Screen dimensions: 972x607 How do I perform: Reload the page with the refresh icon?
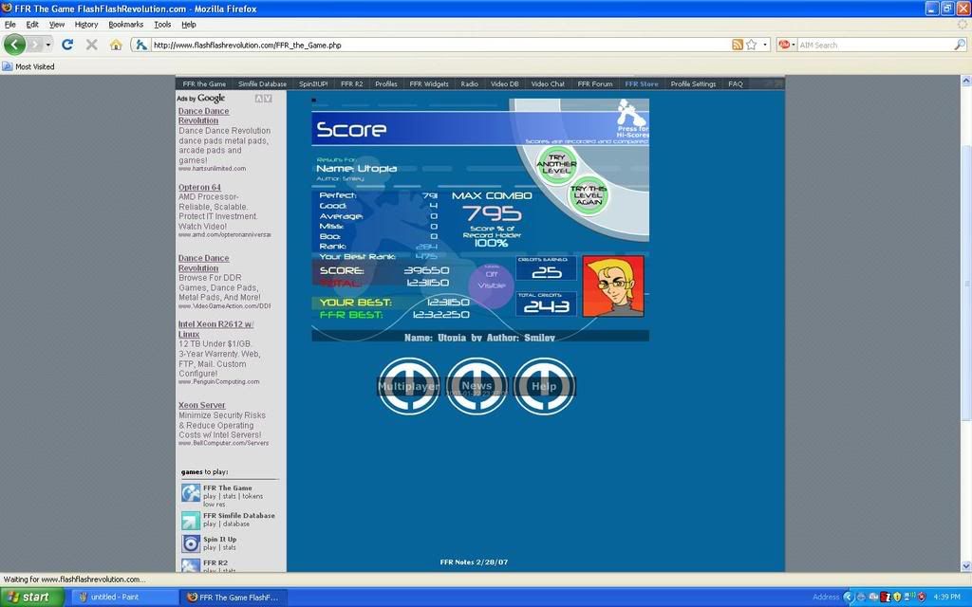click(67, 45)
